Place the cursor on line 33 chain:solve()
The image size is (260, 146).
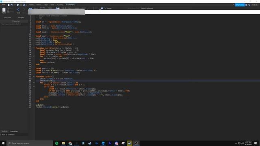(x=48, y=81)
